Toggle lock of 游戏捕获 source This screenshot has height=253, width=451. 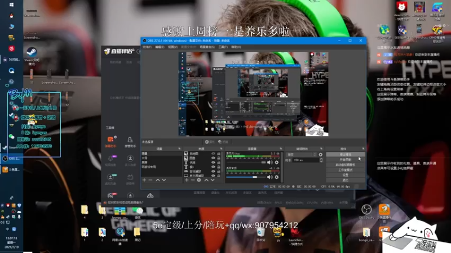tap(219, 171)
